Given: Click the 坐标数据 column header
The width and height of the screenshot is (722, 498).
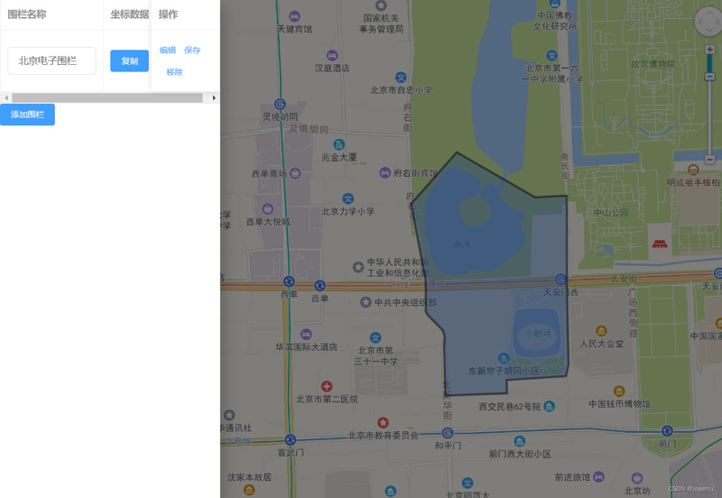Looking at the screenshot, I should [130, 14].
